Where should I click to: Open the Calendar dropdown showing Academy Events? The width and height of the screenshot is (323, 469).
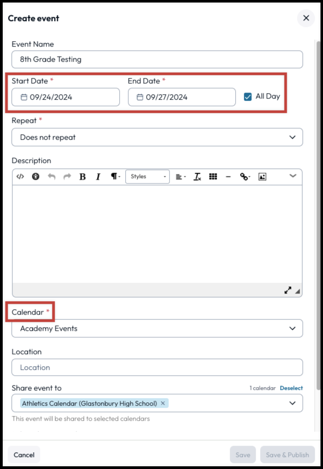tap(157, 328)
